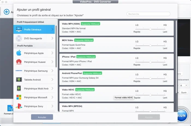The width and height of the screenshot is (191, 126).
Task: Expand Périphérique Sony chevron
Action: point(52,106)
